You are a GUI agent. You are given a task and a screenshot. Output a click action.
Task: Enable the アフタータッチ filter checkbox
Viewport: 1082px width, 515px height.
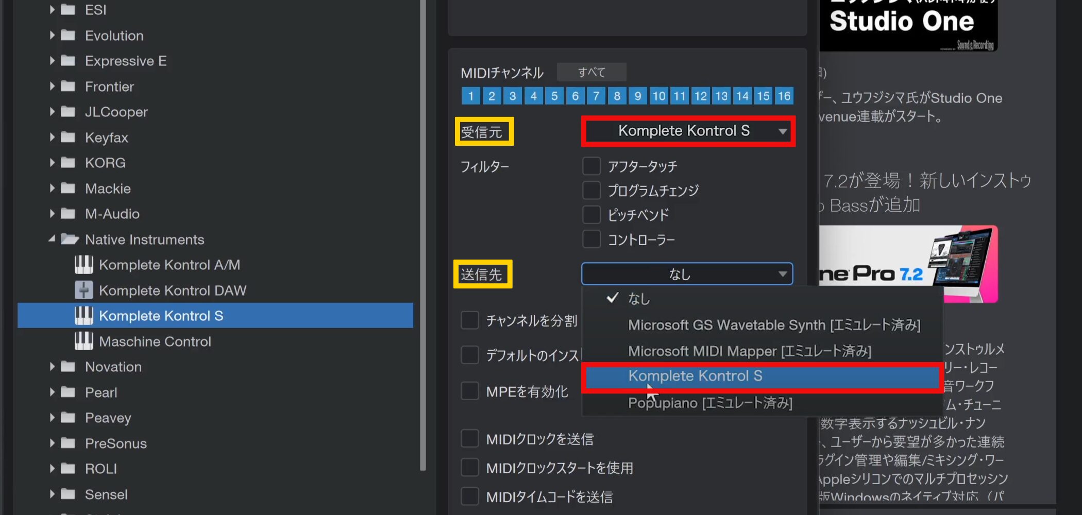591,166
